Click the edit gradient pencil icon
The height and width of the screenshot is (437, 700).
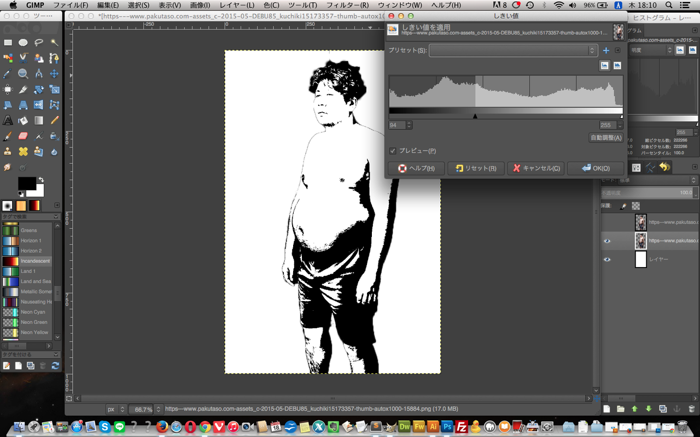tap(6, 365)
